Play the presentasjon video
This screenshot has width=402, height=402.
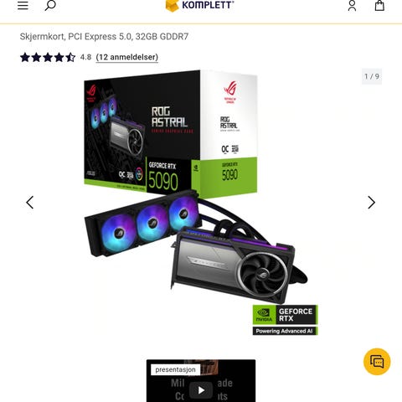pyautogui.click(x=201, y=390)
